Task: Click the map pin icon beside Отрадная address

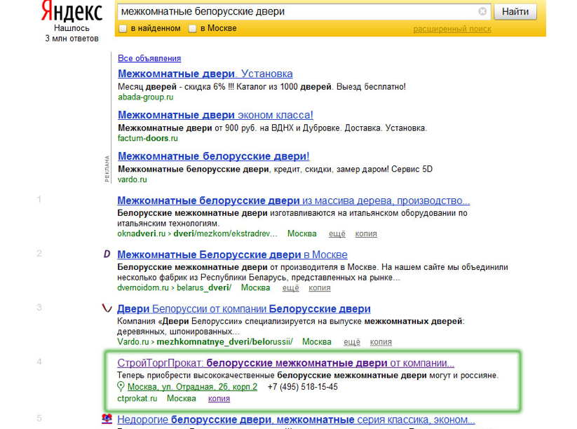Action: point(121,387)
